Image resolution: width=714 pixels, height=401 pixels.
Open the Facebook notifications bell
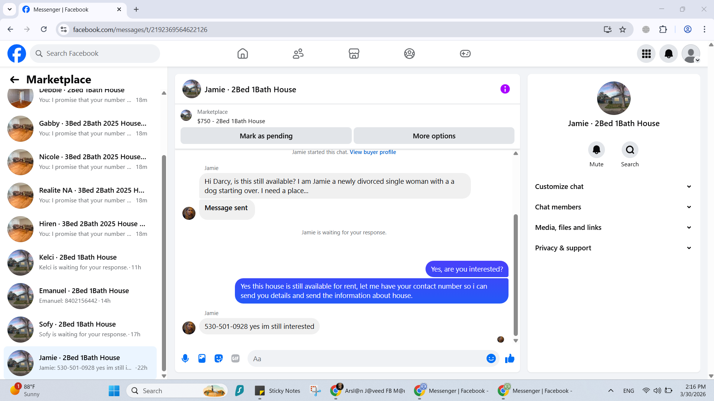(x=669, y=54)
